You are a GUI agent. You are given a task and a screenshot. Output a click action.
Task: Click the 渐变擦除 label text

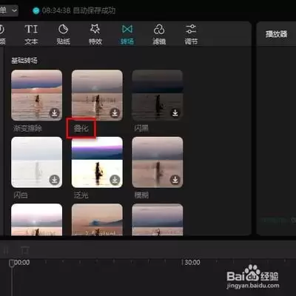27,128
